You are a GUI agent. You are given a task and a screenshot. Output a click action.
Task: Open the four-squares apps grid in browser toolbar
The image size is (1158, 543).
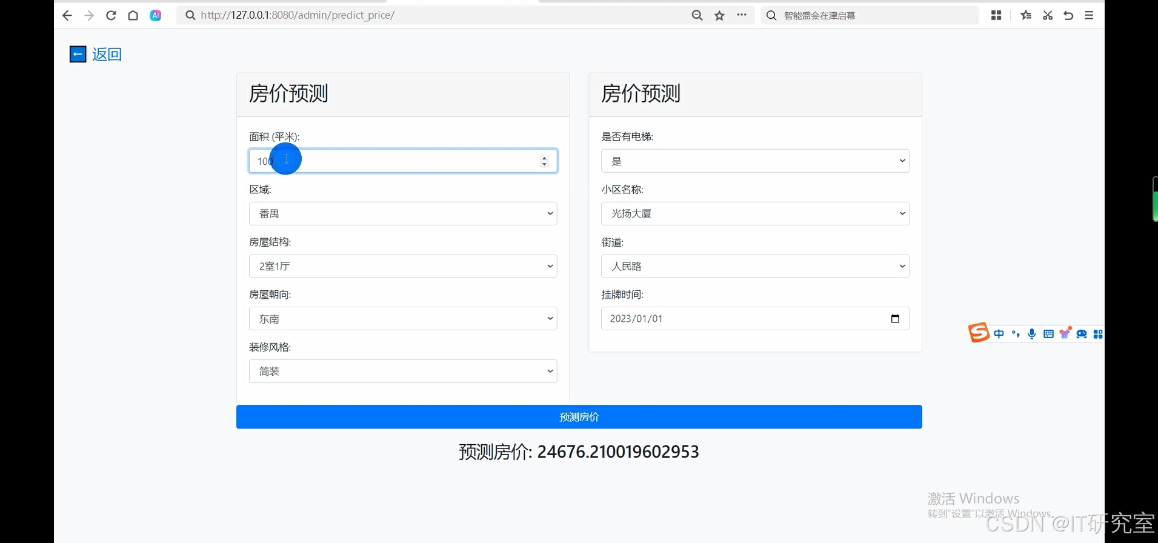tap(996, 15)
